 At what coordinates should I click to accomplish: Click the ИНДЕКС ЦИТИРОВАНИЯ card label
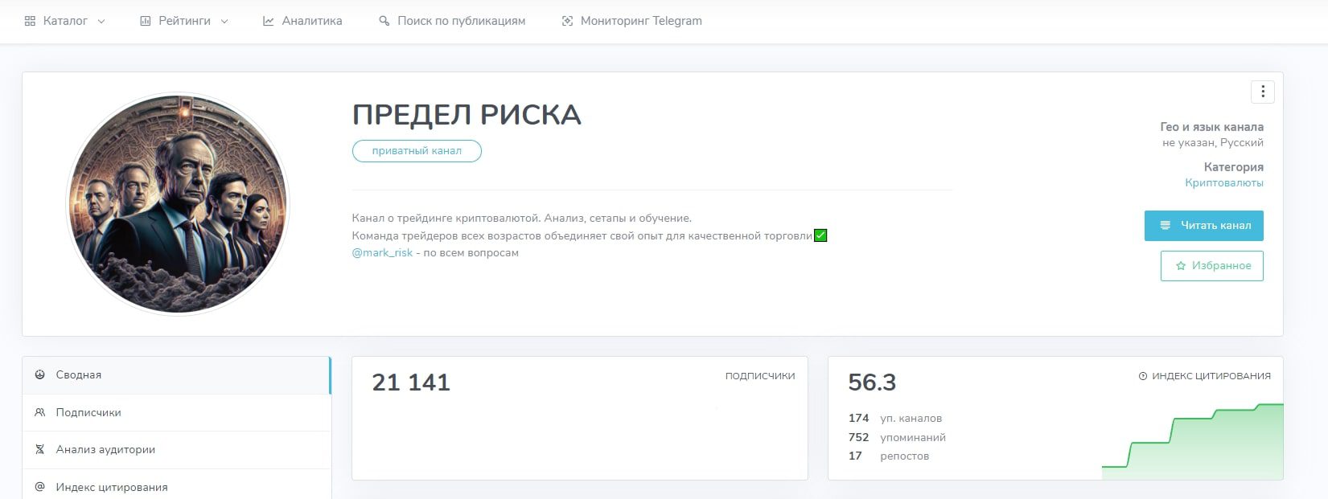[x=1211, y=376]
